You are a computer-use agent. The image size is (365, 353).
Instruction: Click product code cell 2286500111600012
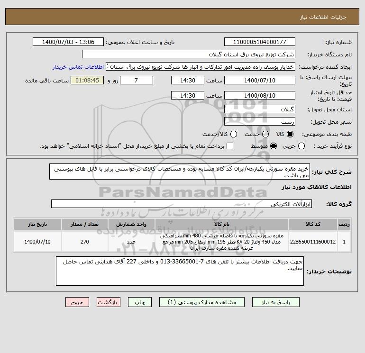[x=313, y=242]
